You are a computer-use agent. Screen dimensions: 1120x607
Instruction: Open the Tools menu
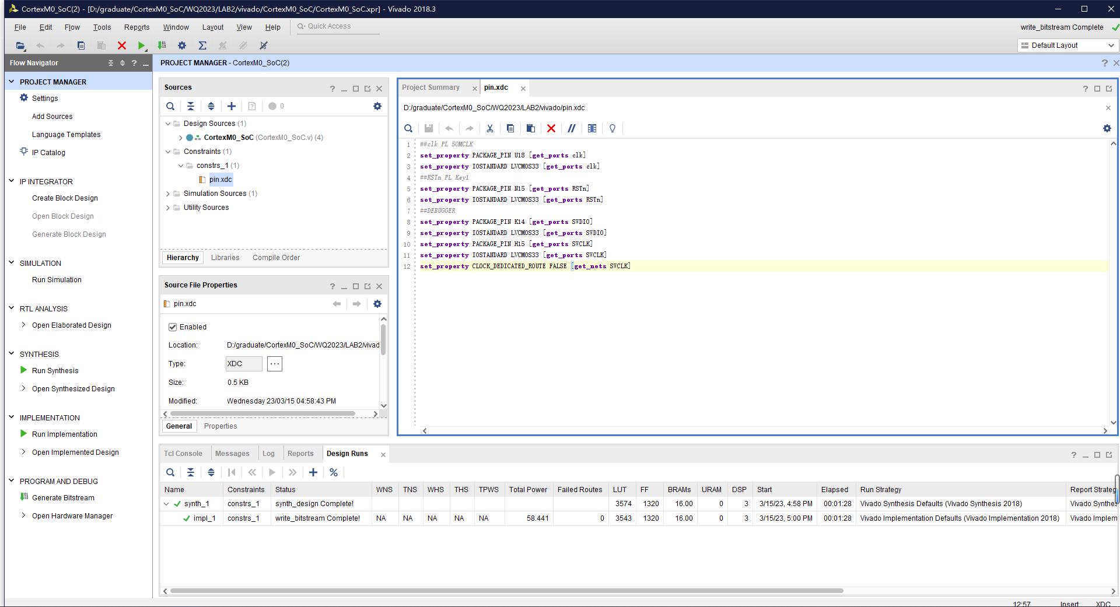click(x=102, y=27)
